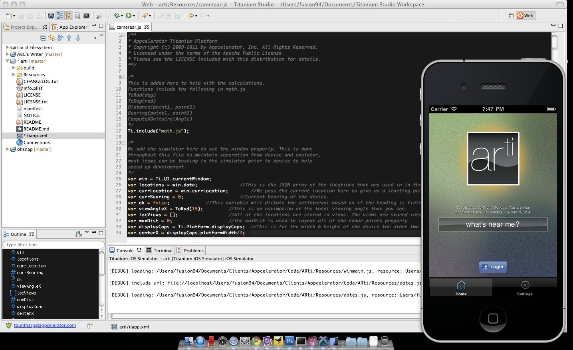Tap the Facebook Login button in the simulator
The image size is (573, 350).
tap(493, 267)
